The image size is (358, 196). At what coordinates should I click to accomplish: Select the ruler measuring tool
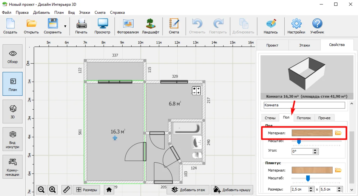point(67,189)
